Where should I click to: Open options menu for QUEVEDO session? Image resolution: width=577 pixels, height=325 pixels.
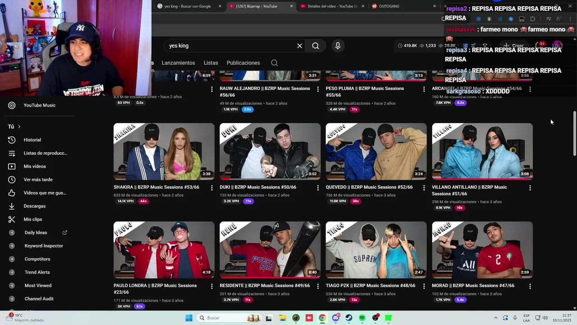point(424,188)
